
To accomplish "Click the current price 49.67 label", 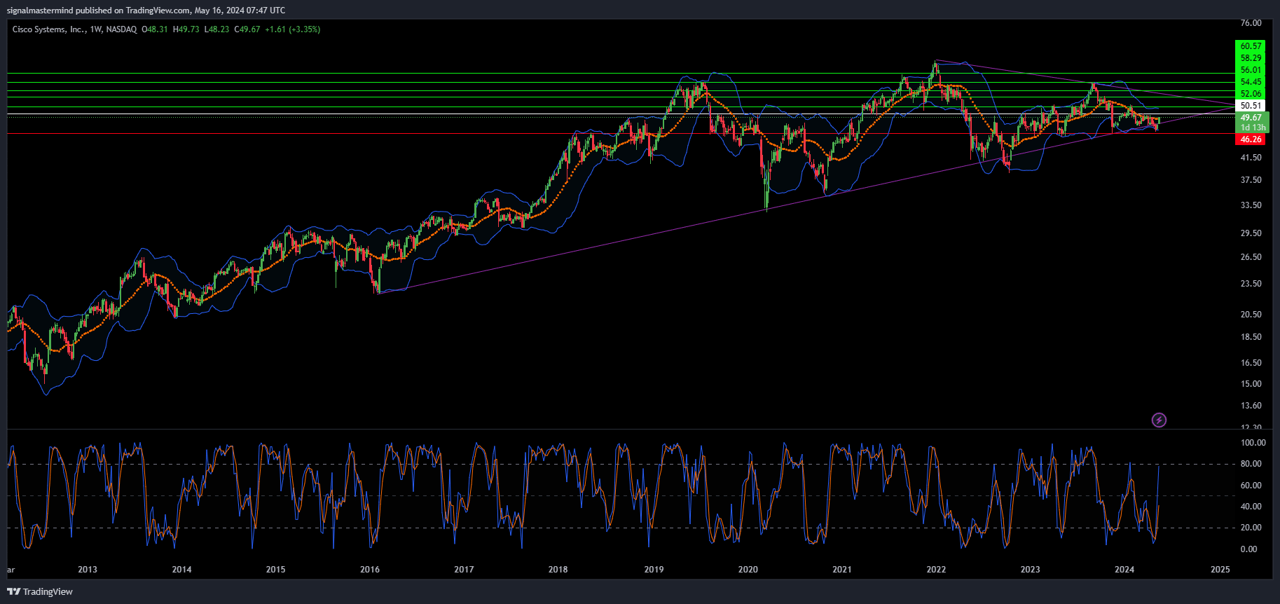I will click(1251, 118).
